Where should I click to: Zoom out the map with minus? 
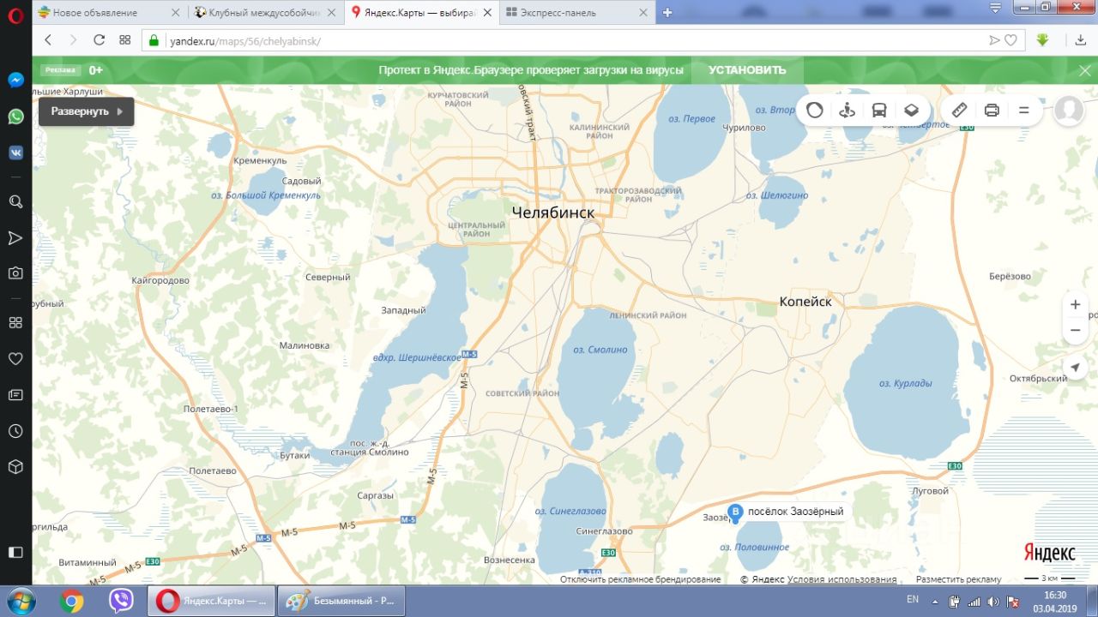tap(1075, 330)
